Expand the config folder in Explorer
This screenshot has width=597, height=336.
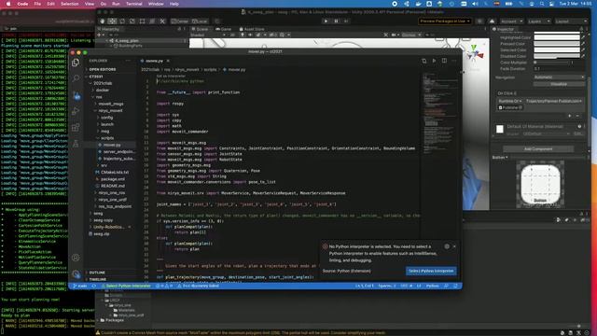[106, 118]
